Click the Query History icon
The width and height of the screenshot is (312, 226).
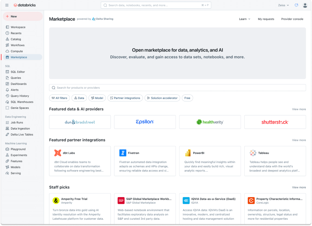(7, 96)
